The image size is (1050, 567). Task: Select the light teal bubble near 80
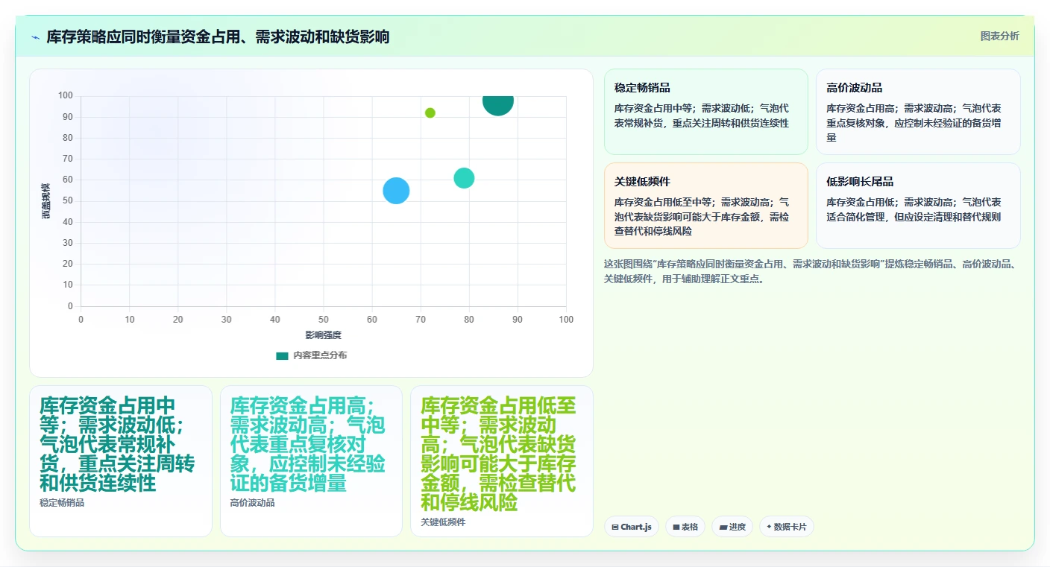click(x=464, y=178)
